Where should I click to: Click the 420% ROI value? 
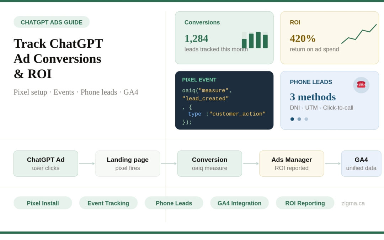coord(303,38)
